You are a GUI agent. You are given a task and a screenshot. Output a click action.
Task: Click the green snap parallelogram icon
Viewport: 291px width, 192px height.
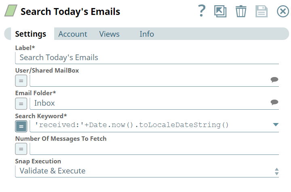[x=11, y=10]
